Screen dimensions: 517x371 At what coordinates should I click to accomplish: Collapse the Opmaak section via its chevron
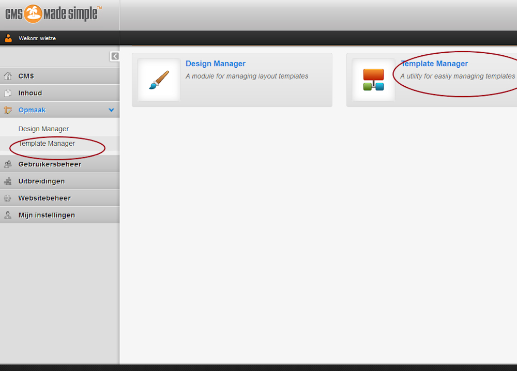pyautogui.click(x=111, y=110)
